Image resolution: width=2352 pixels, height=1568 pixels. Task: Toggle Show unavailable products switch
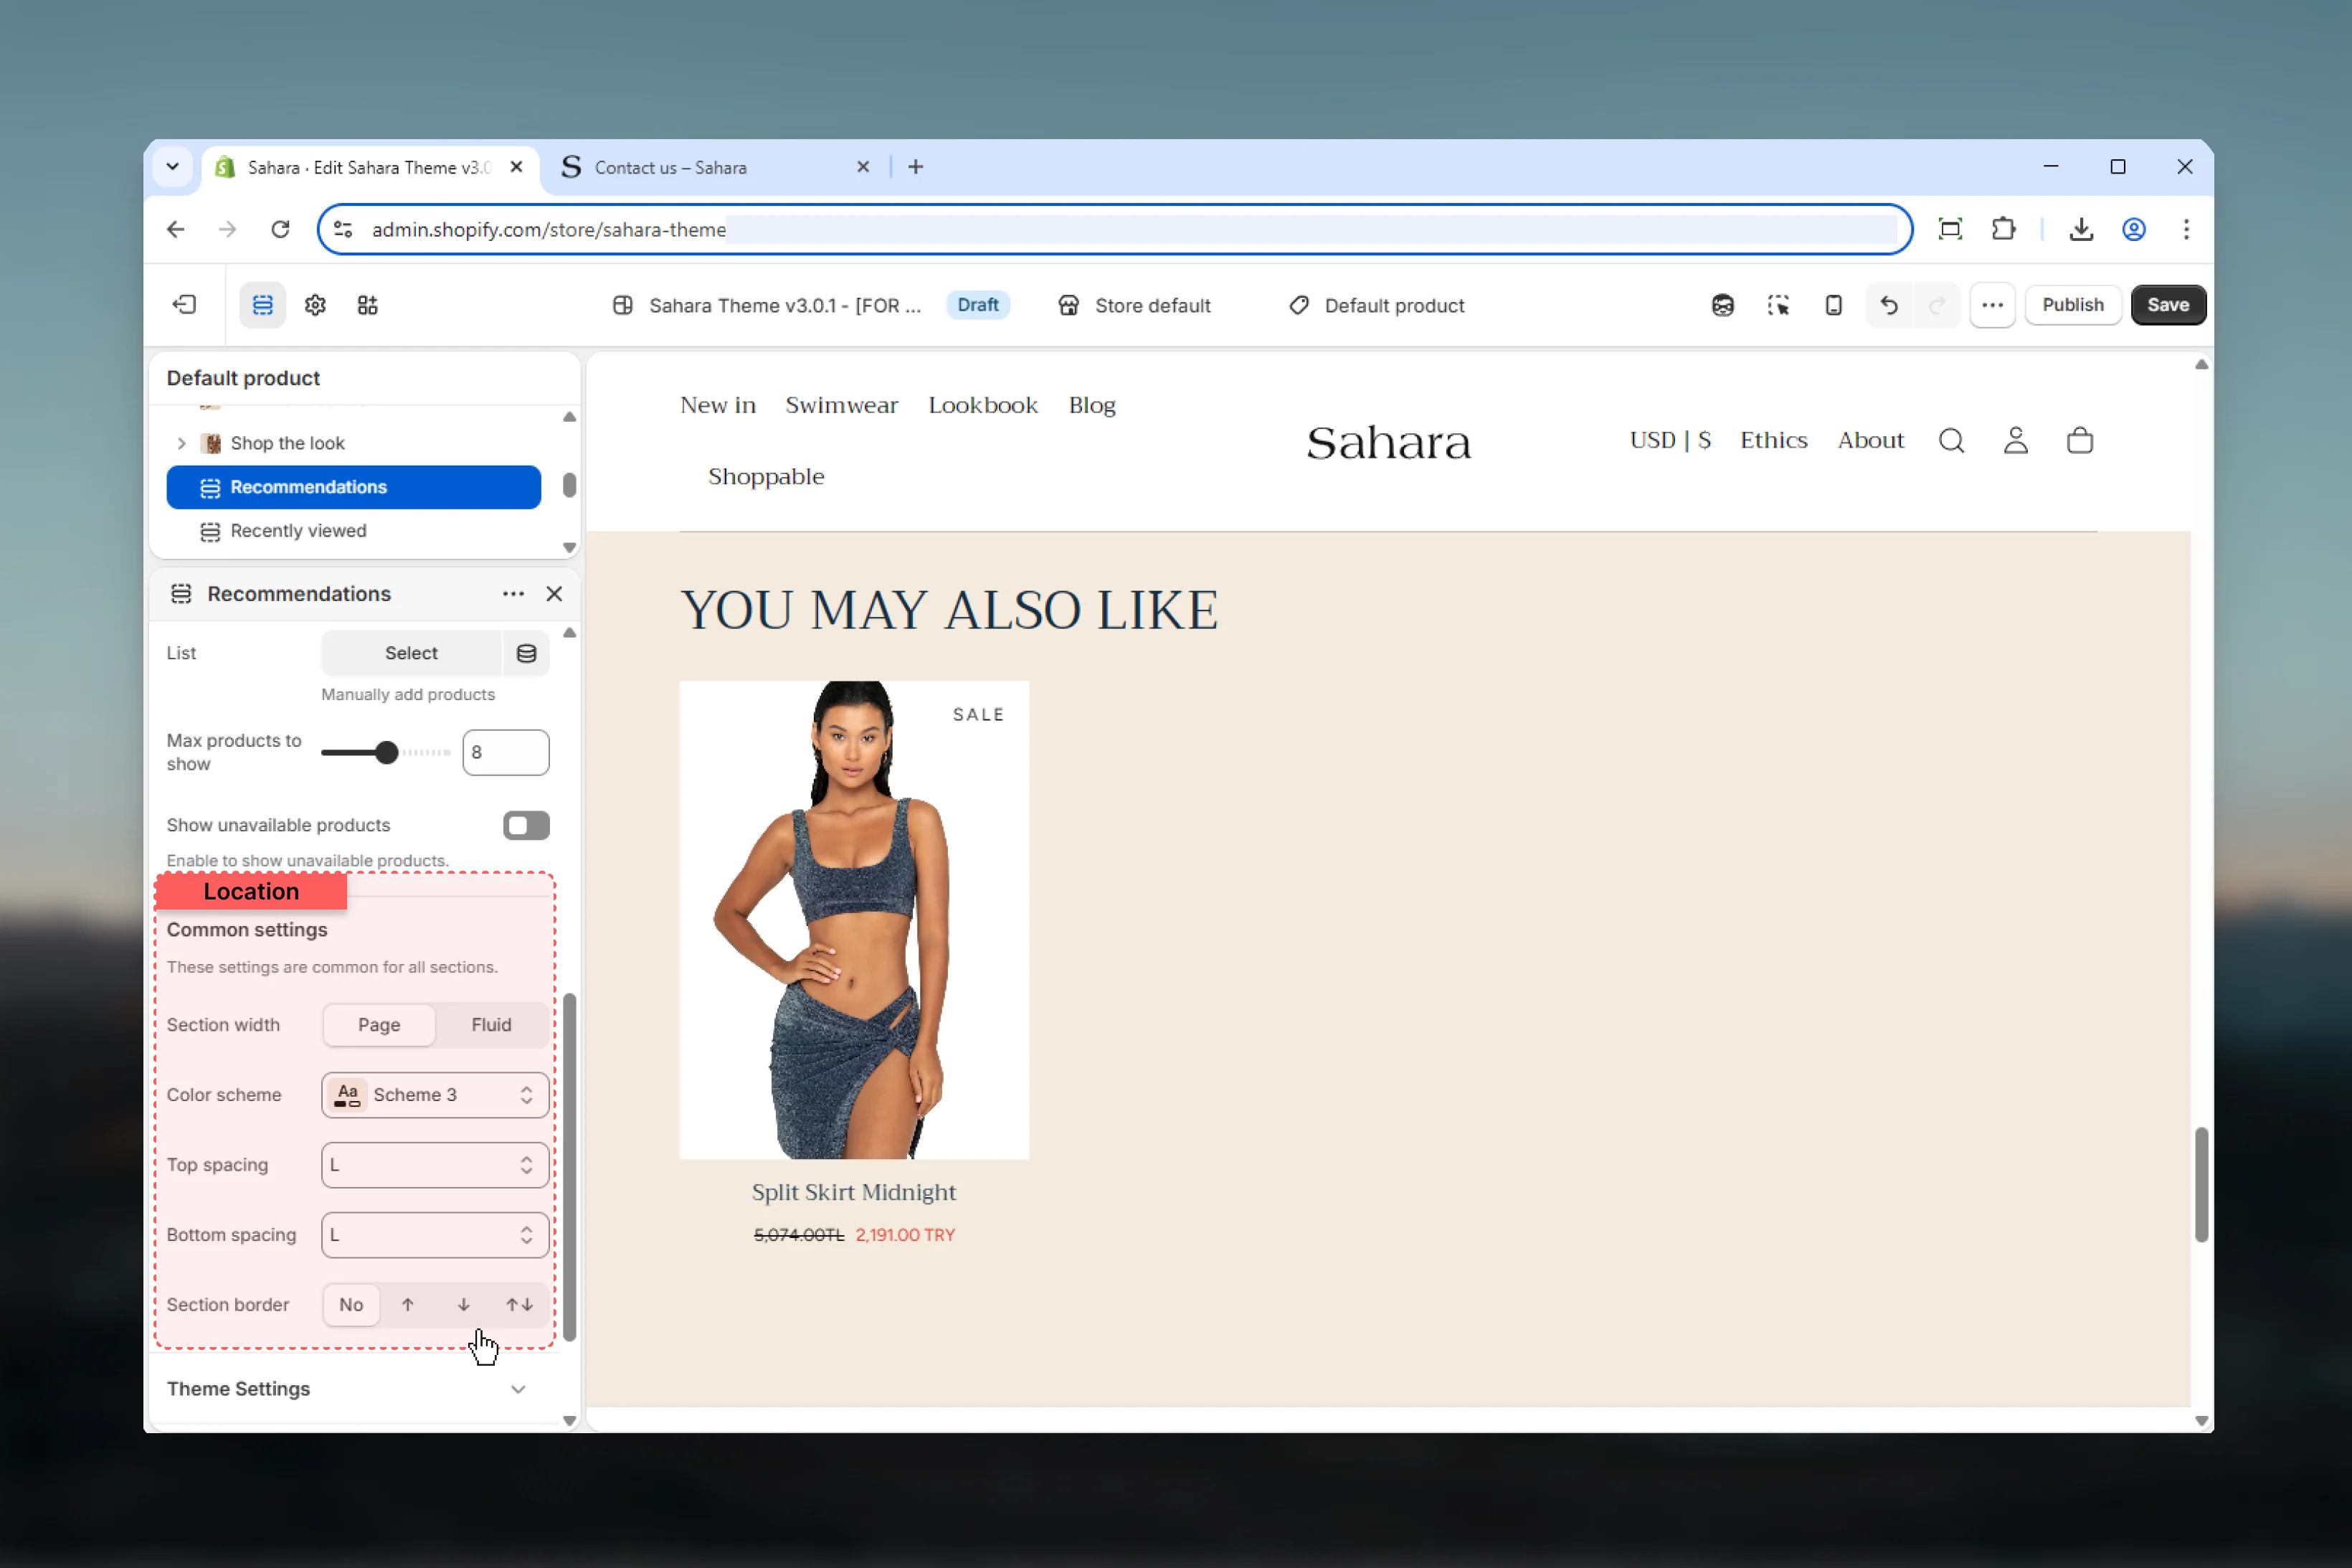pyautogui.click(x=526, y=825)
